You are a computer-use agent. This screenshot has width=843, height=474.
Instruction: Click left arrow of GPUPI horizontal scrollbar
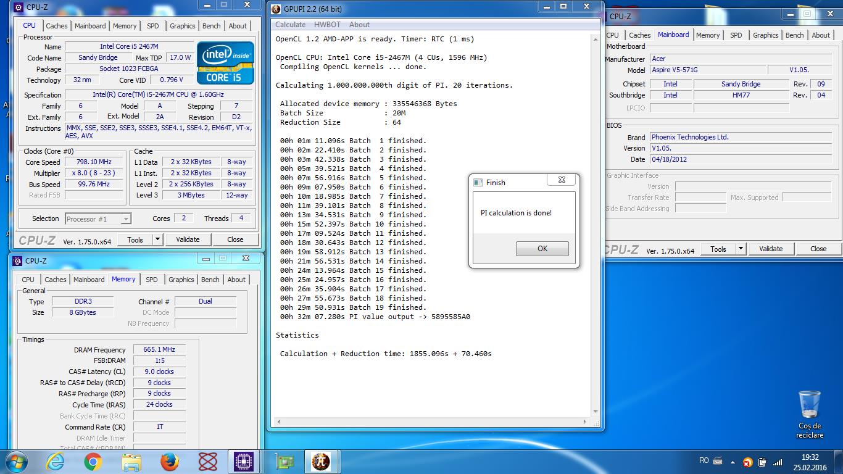coord(278,422)
